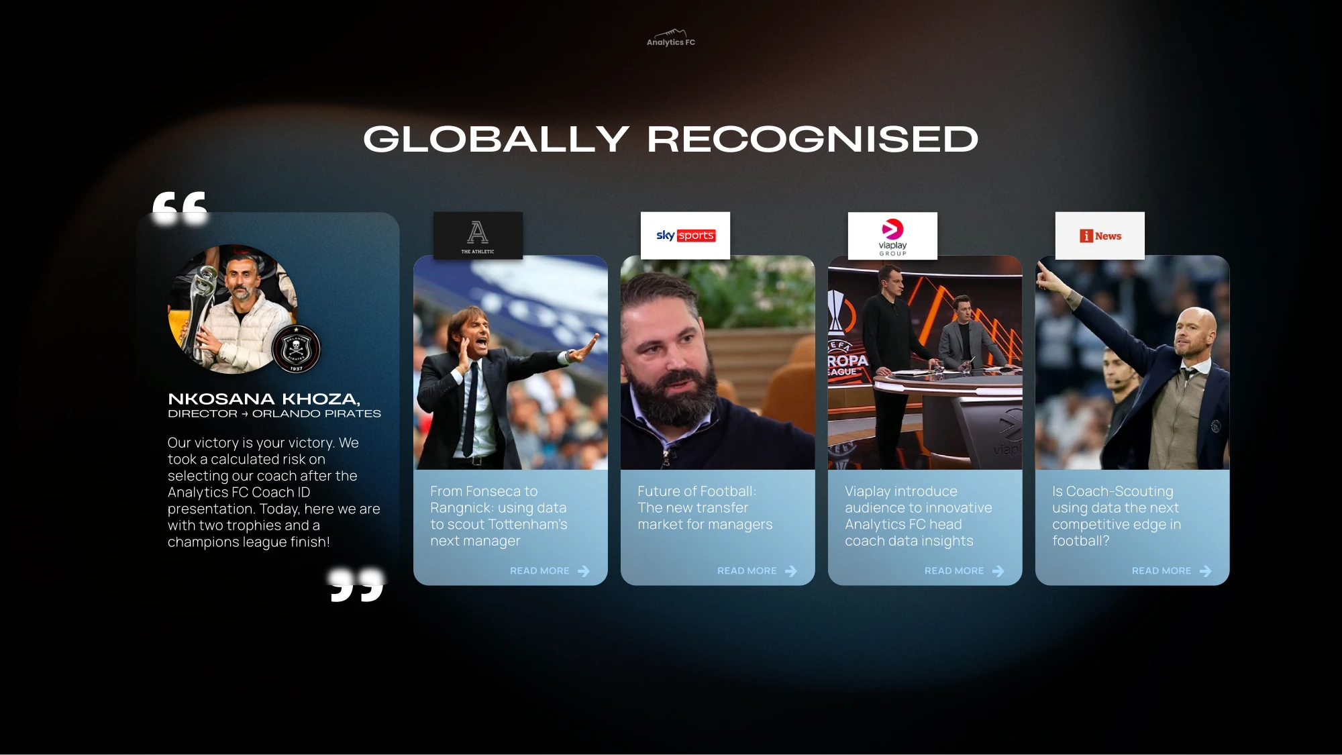This screenshot has width=1342, height=755.
Task: Click the Viaplay Group logo badge
Action: (892, 236)
